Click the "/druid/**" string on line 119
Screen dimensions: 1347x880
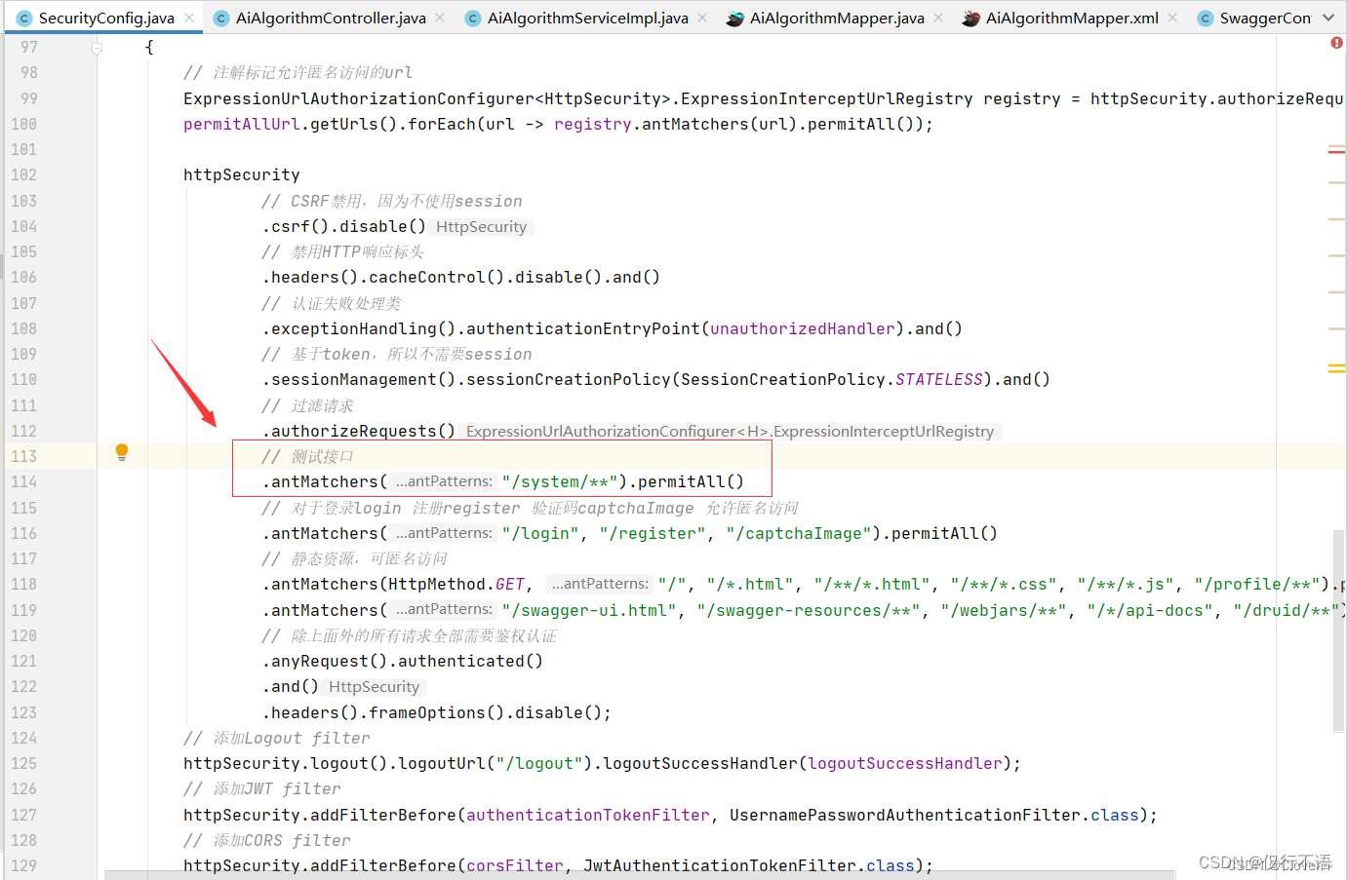(1287, 610)
